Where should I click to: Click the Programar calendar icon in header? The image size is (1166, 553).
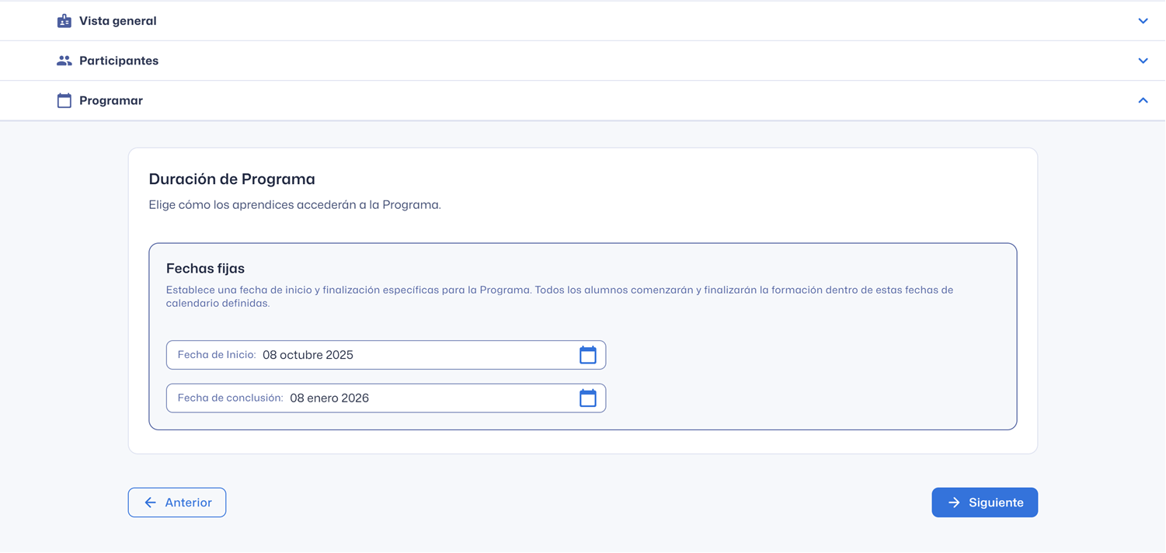point(64,100)
